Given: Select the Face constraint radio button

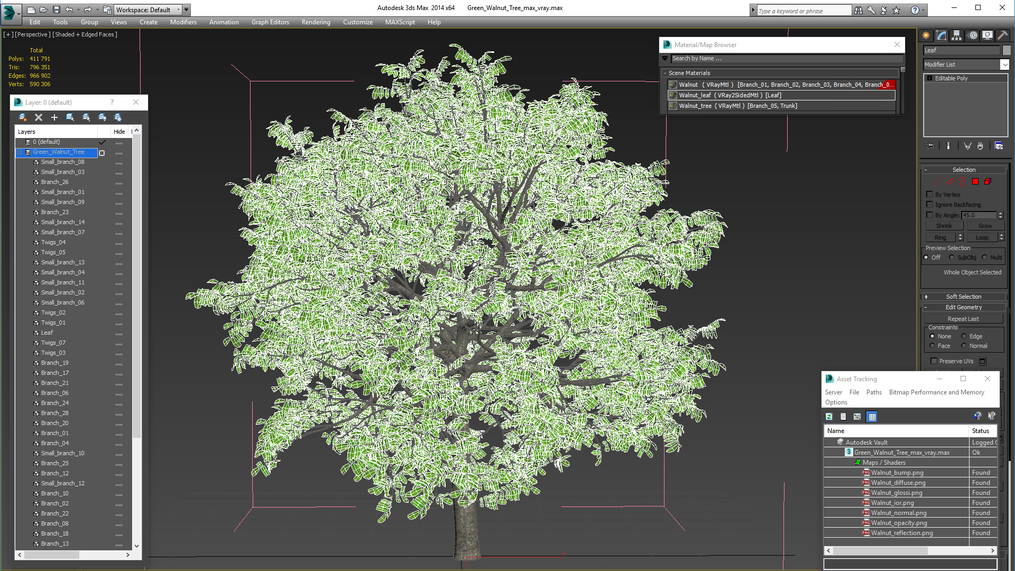Looking at the screenshot, I should [933, 346].
